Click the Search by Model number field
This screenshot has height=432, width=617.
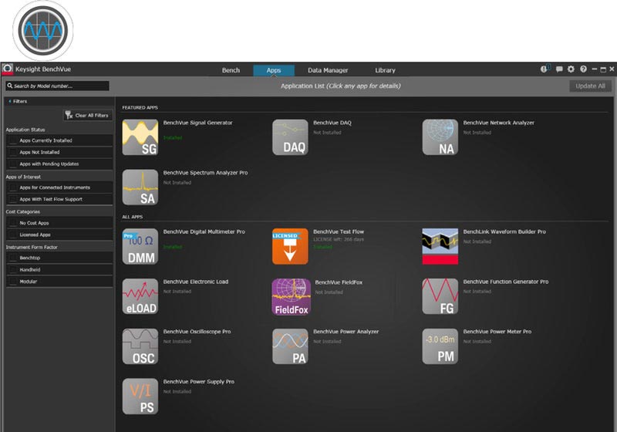pyautogui.click(x=57, y=86)
